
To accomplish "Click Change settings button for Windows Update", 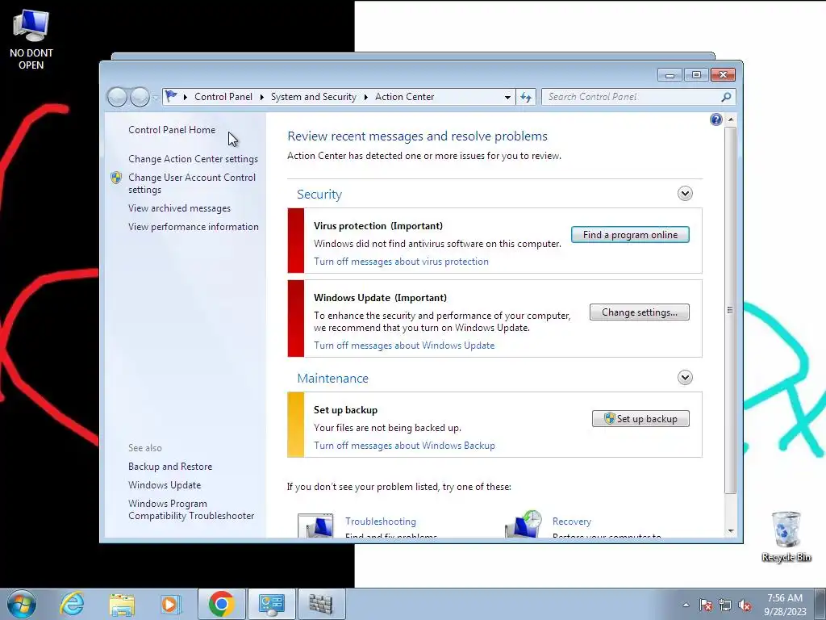I will point(640,312).
